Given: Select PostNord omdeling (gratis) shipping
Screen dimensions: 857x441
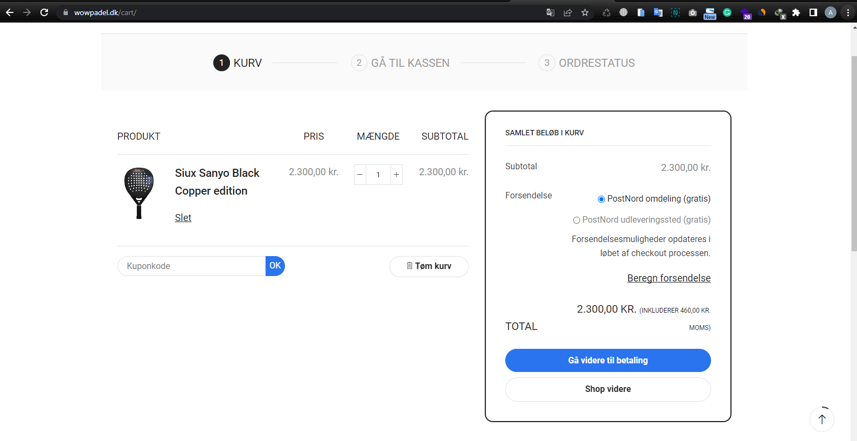Looking at the screenshot, I should [x=601, y=199].
